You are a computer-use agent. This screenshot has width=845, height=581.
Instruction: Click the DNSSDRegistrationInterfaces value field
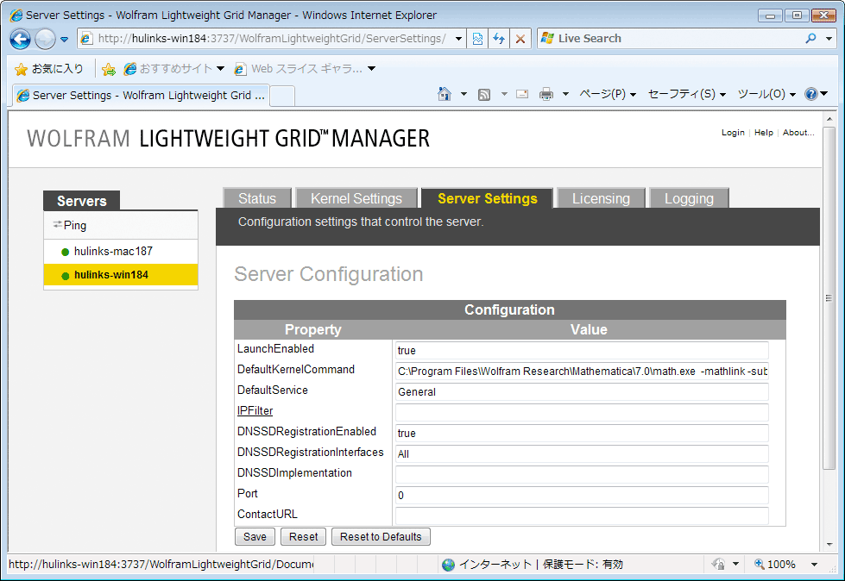(x=582, y=454)
